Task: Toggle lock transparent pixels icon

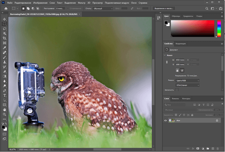Action: pos(176,115)
